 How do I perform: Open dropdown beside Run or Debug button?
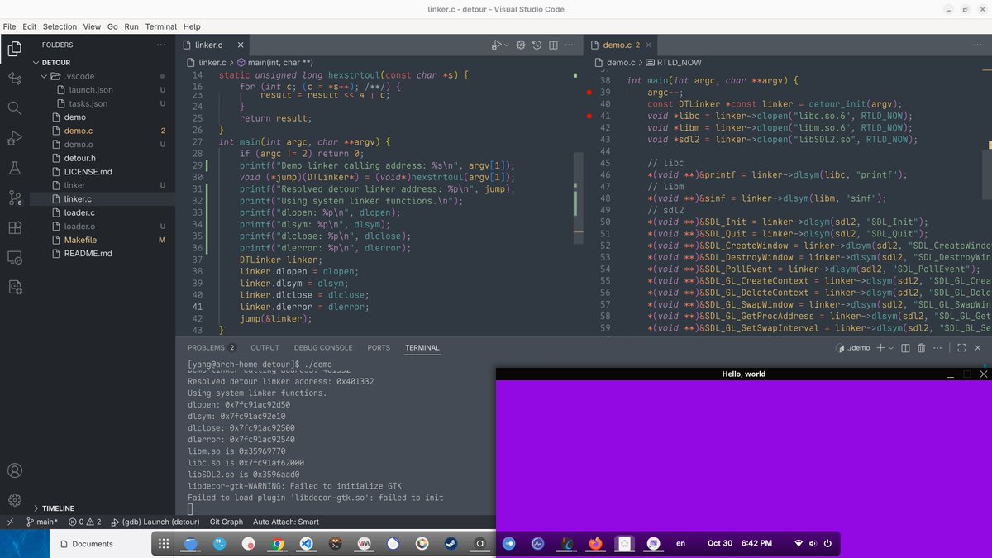(506, 45)
